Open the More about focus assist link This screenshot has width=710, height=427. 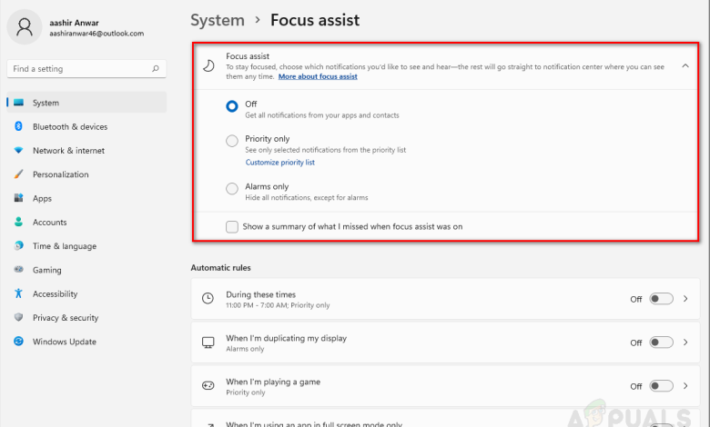318,77
